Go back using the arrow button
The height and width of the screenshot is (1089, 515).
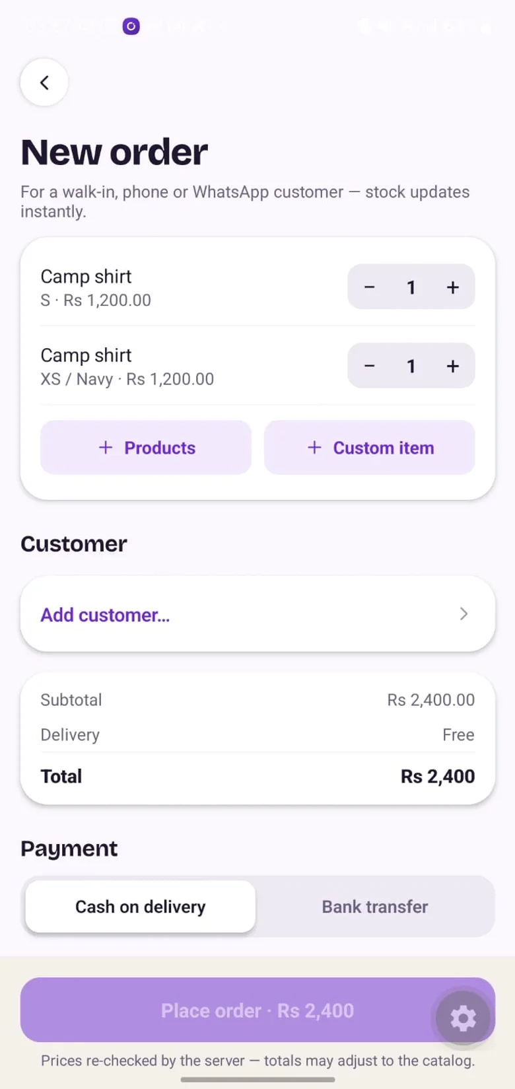pos(44,83)
